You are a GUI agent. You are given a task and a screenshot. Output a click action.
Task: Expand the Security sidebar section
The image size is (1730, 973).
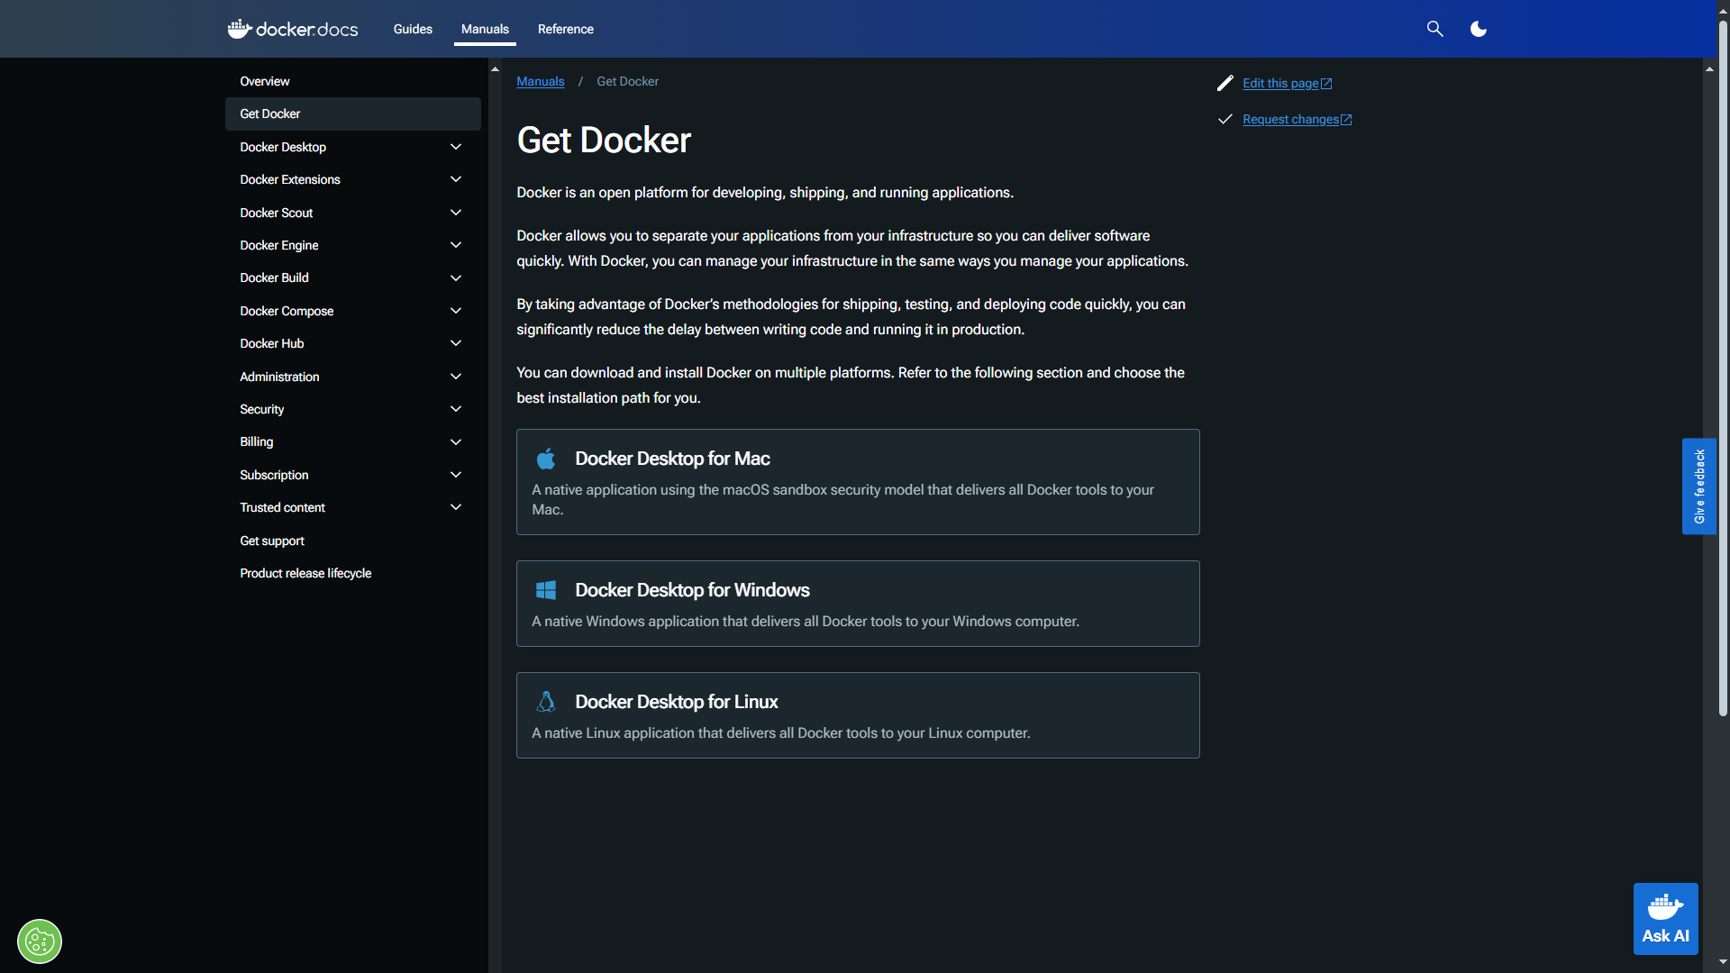coord(456,409)
